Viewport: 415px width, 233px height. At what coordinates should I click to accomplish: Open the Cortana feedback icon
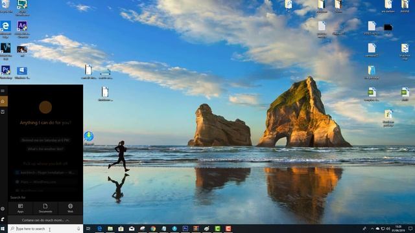click(3, 219)
